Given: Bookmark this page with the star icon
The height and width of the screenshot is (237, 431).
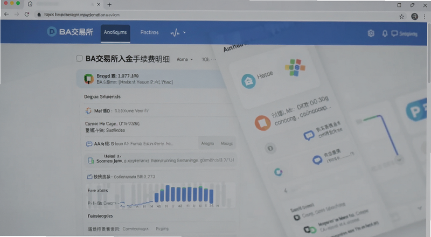Looking at the screenshot, I should (x=401, y=17).
